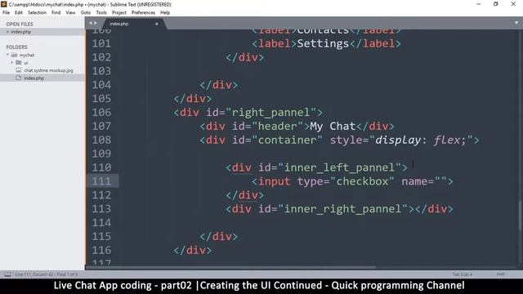Change the PHP syntax in status bar
The height and width of the screenshot is (294, 523).
coord(500,274)
